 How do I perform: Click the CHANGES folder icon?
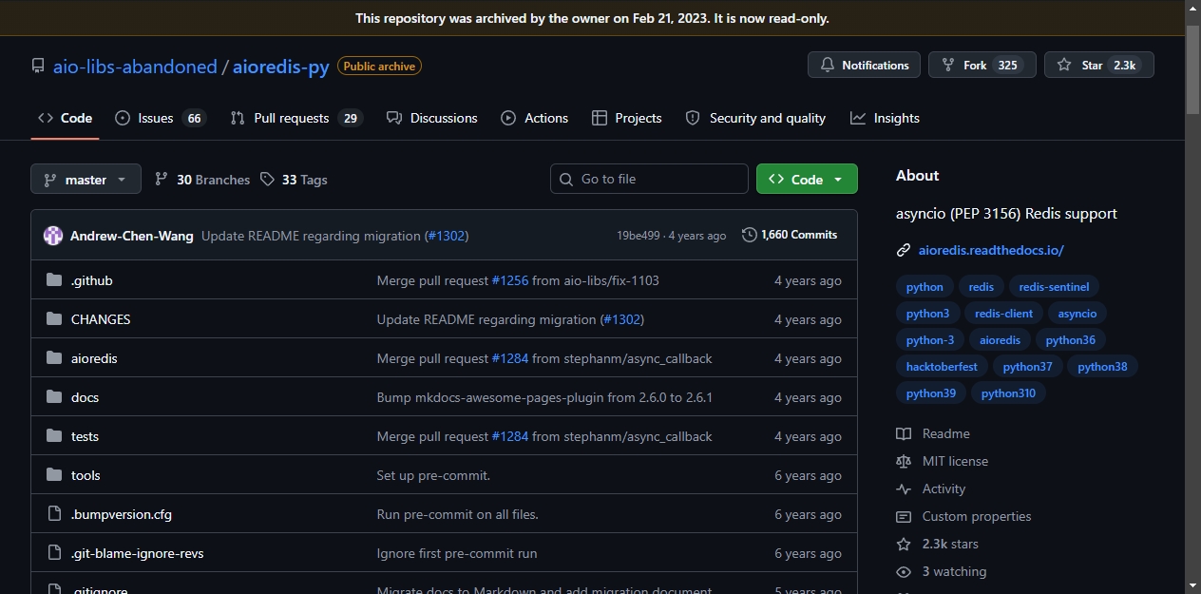[x=53, y=319]
